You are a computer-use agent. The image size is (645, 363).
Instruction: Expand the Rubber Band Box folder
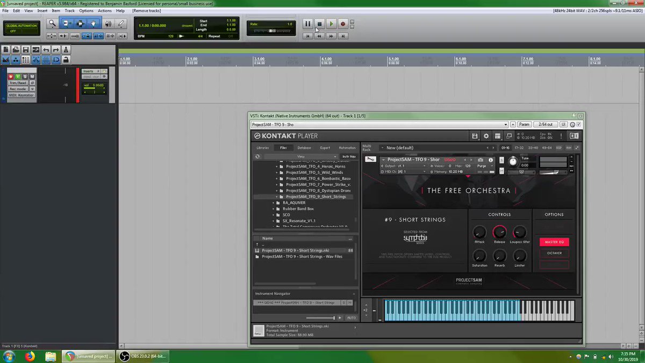point(273,209)
